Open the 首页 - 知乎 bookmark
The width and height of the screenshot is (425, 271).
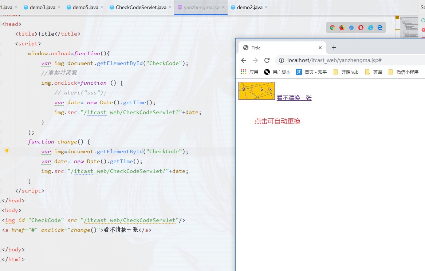(311, 72)
